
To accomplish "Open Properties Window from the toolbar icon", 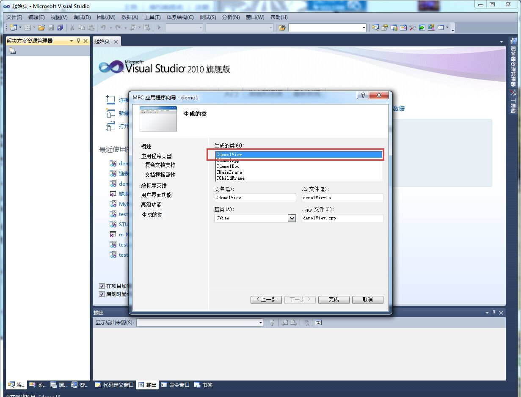I will coord(384,27).
